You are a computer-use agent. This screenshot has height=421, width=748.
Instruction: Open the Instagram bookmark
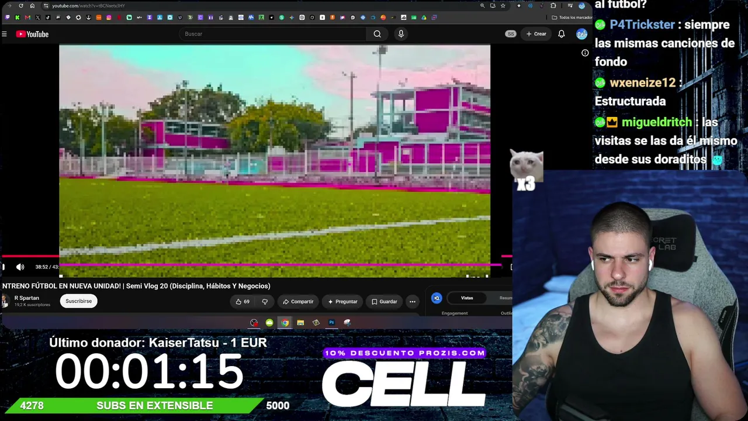point(109,18)
